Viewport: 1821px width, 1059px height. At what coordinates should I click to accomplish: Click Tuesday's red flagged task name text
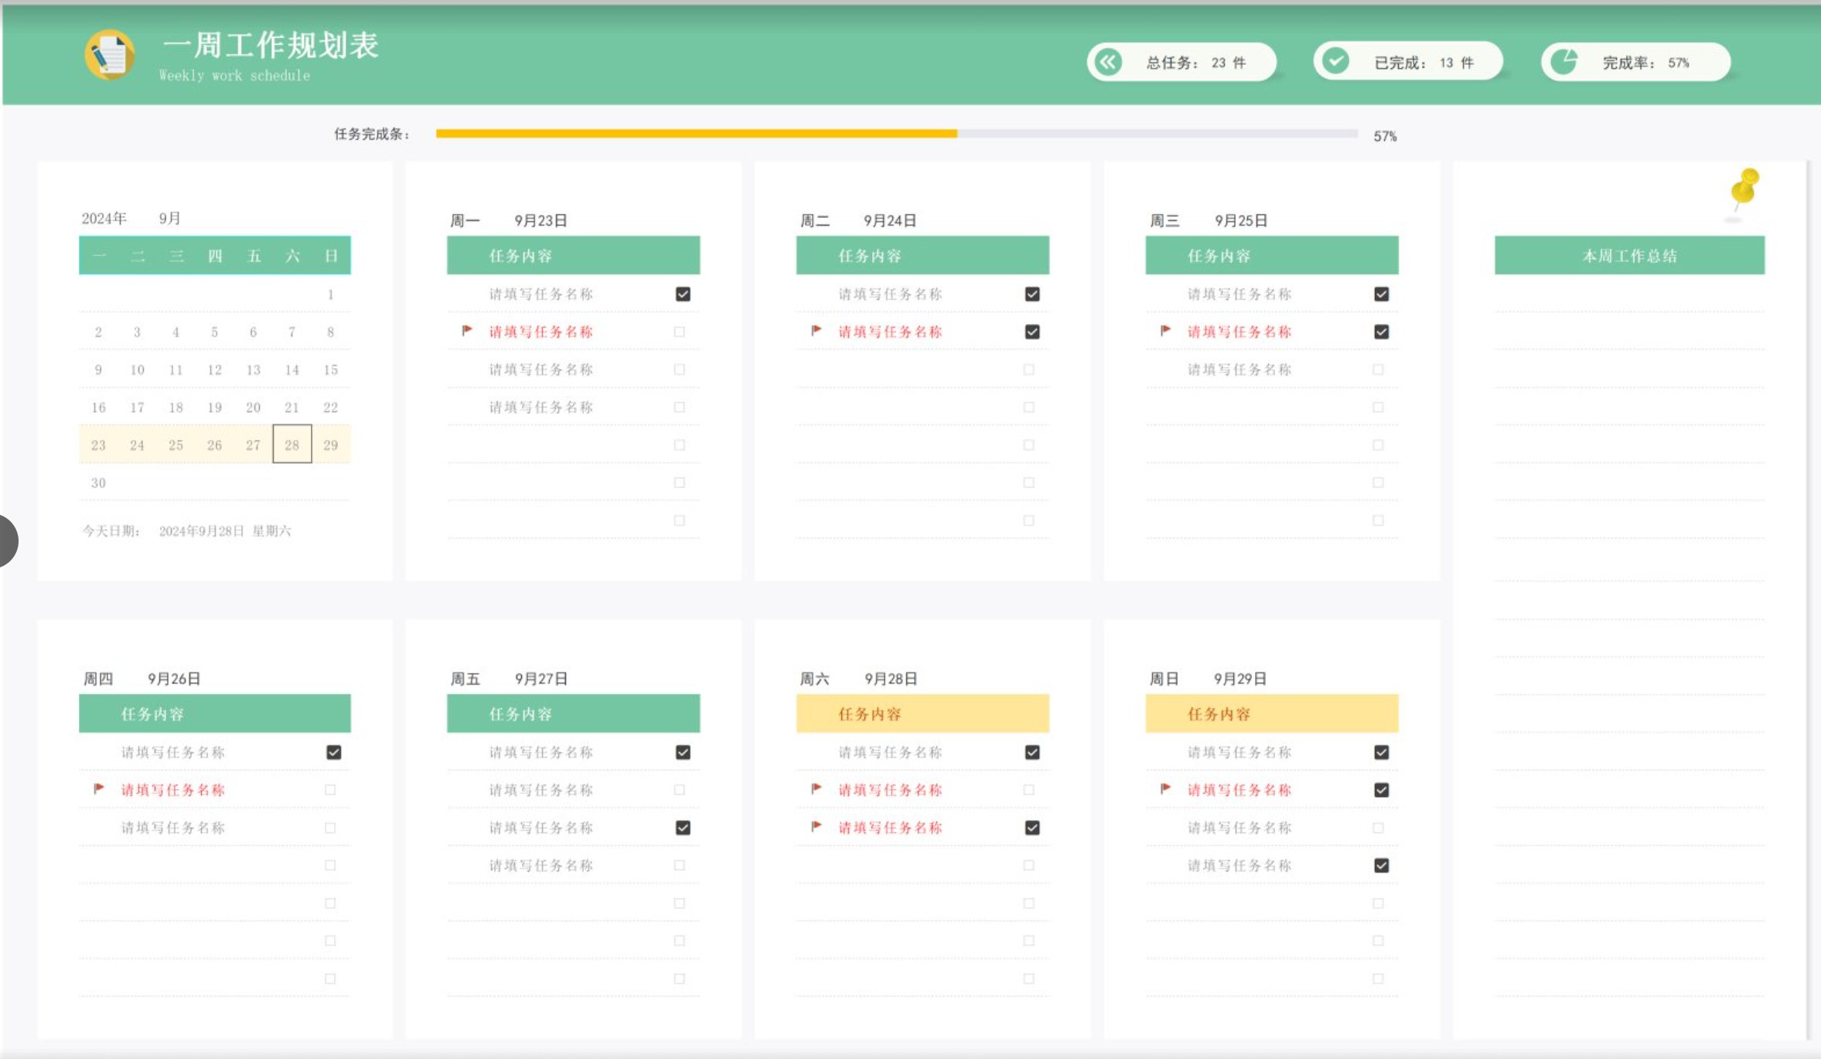890,332
